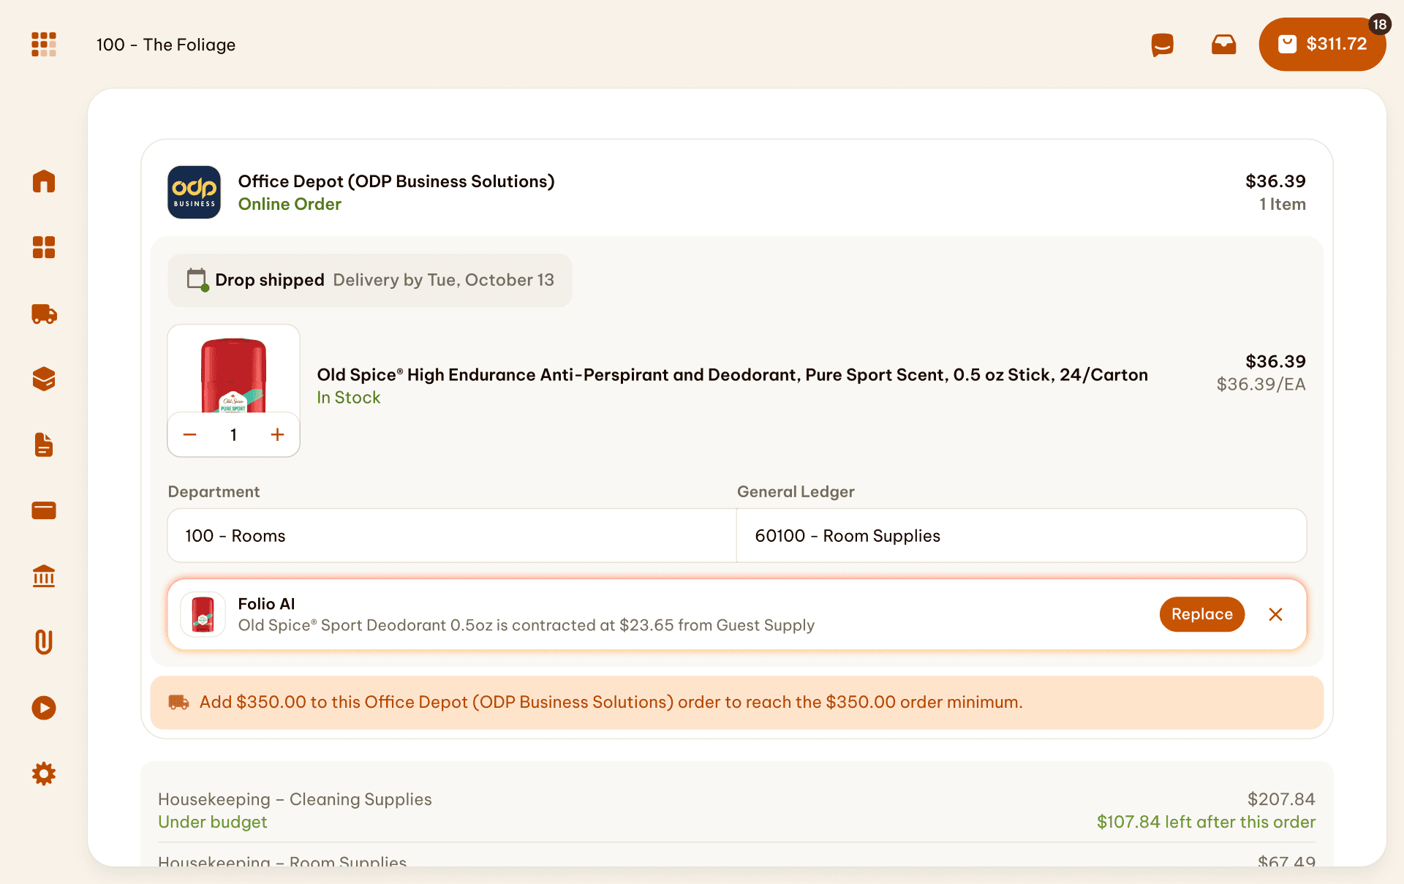Open the box inventory sidebar icon
This screenshot has height=884, width=1404.
coord(44,379)
